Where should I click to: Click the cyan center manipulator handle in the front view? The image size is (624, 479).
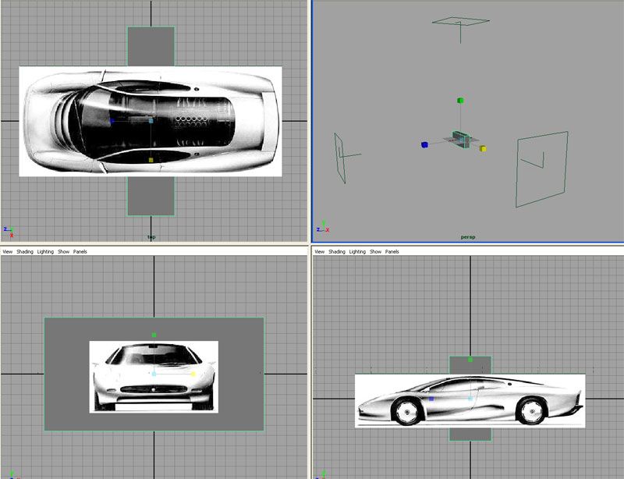[x=154, y=374]
